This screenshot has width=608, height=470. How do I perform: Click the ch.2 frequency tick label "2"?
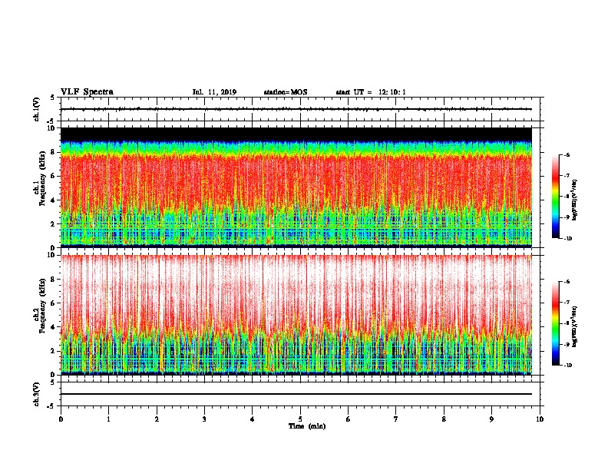click(x=54, y=351)
